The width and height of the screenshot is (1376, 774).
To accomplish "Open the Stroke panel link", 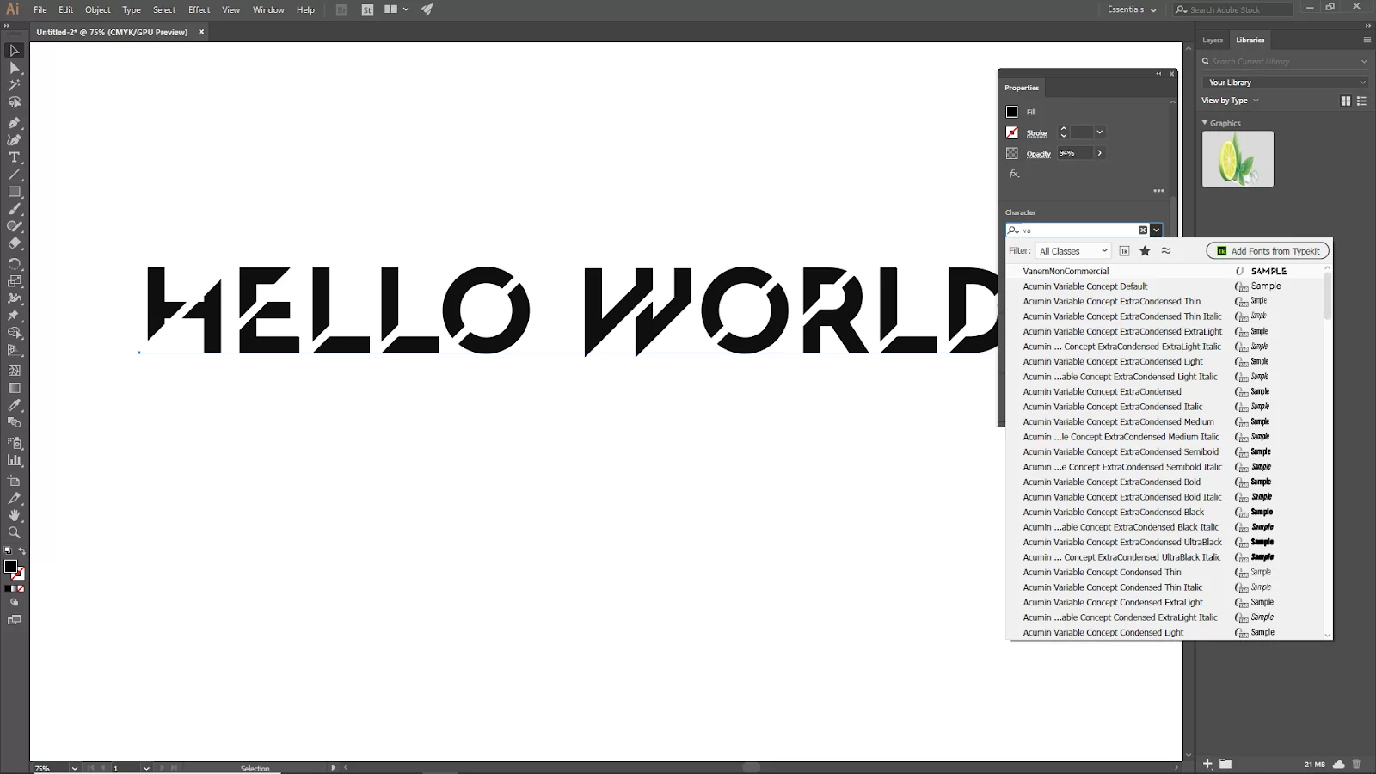I will [1037, 133].
